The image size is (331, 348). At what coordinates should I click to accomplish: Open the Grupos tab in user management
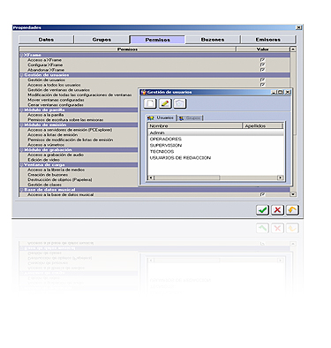(x=190, y=118)
